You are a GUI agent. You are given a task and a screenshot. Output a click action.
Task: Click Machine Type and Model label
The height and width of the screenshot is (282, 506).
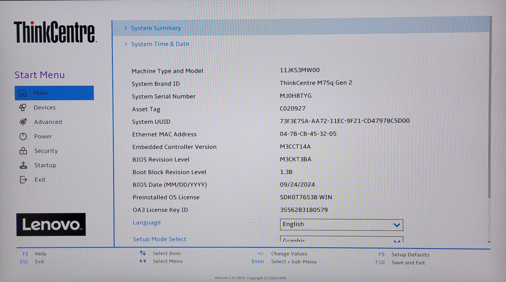167,71
